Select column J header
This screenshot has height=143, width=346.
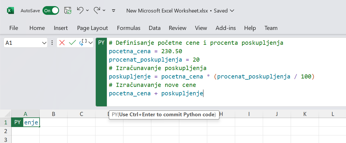coord(277,114)
